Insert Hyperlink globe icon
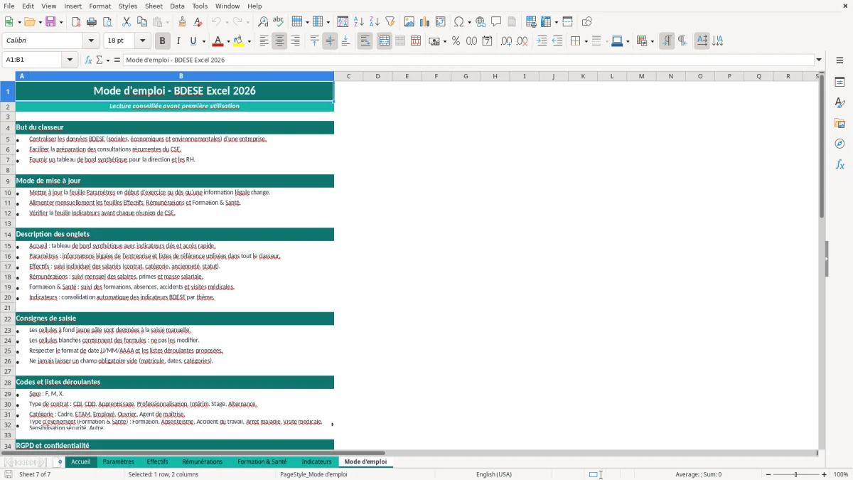The width and height of the screenshot is (853, 480). click(481, 22)
